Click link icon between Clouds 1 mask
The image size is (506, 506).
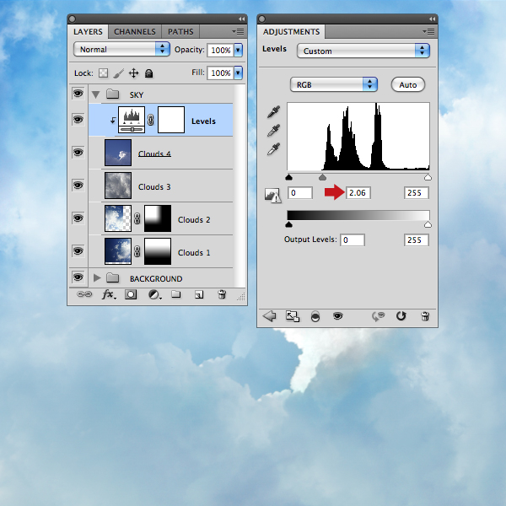[137, 251]
